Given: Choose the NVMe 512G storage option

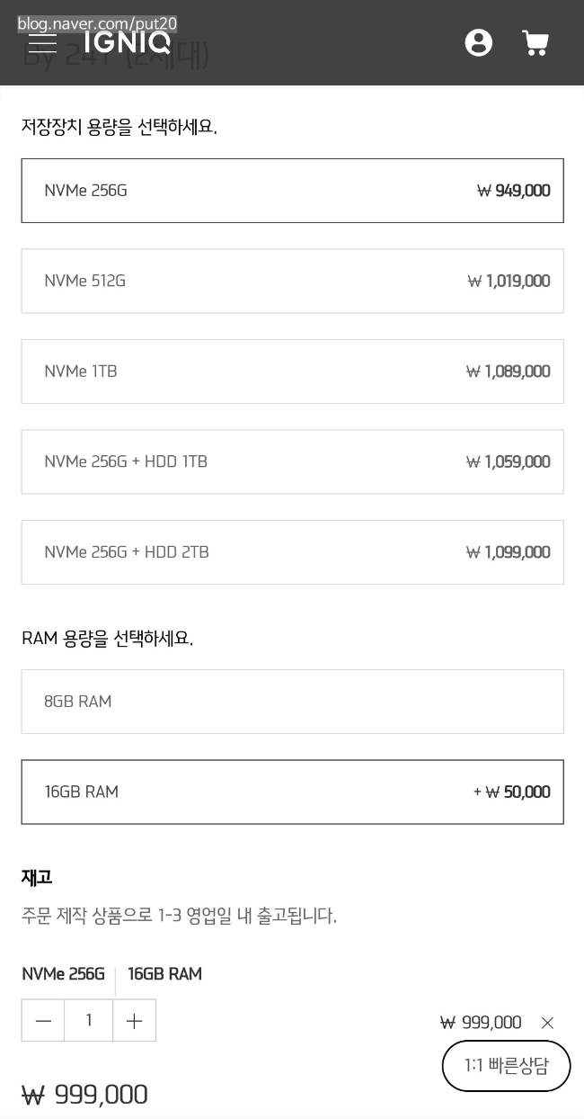Looking at the screenshot, I should click(x=292, y=281).
